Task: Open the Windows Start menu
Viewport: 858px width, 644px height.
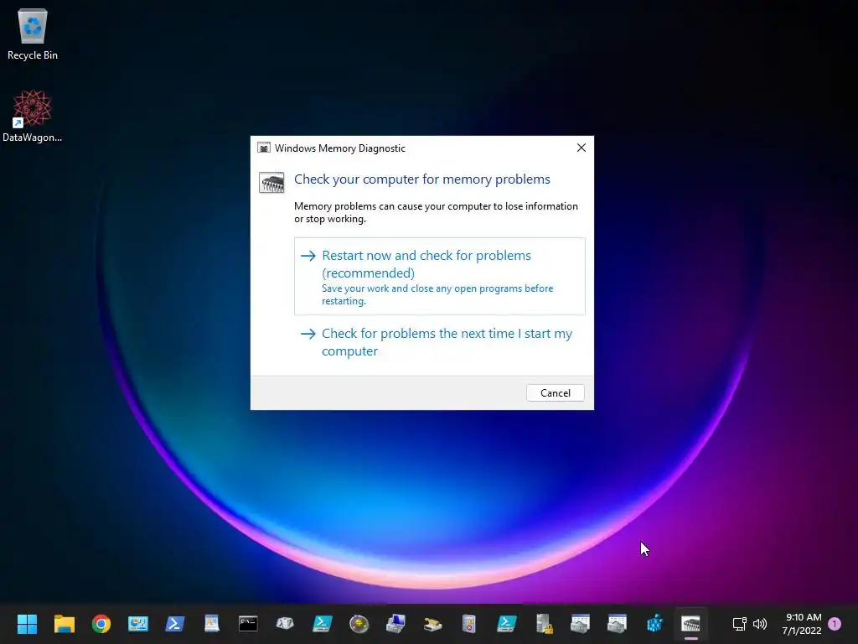Action: 27,624
